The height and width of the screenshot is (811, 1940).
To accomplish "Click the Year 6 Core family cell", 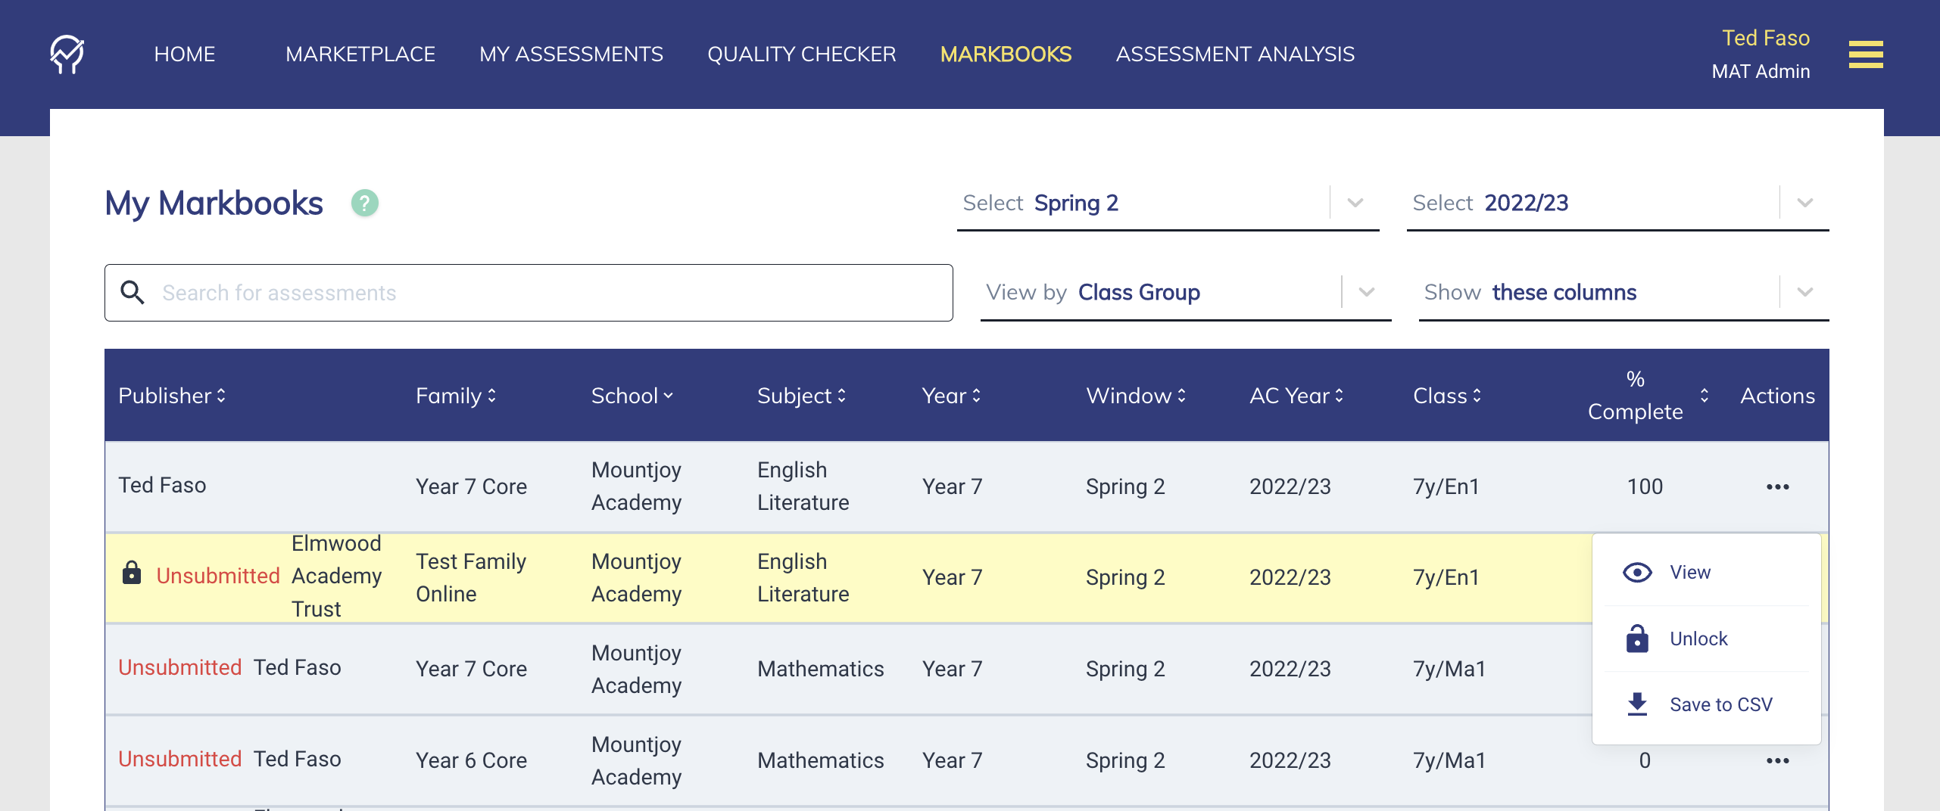I will coord(471,760).
